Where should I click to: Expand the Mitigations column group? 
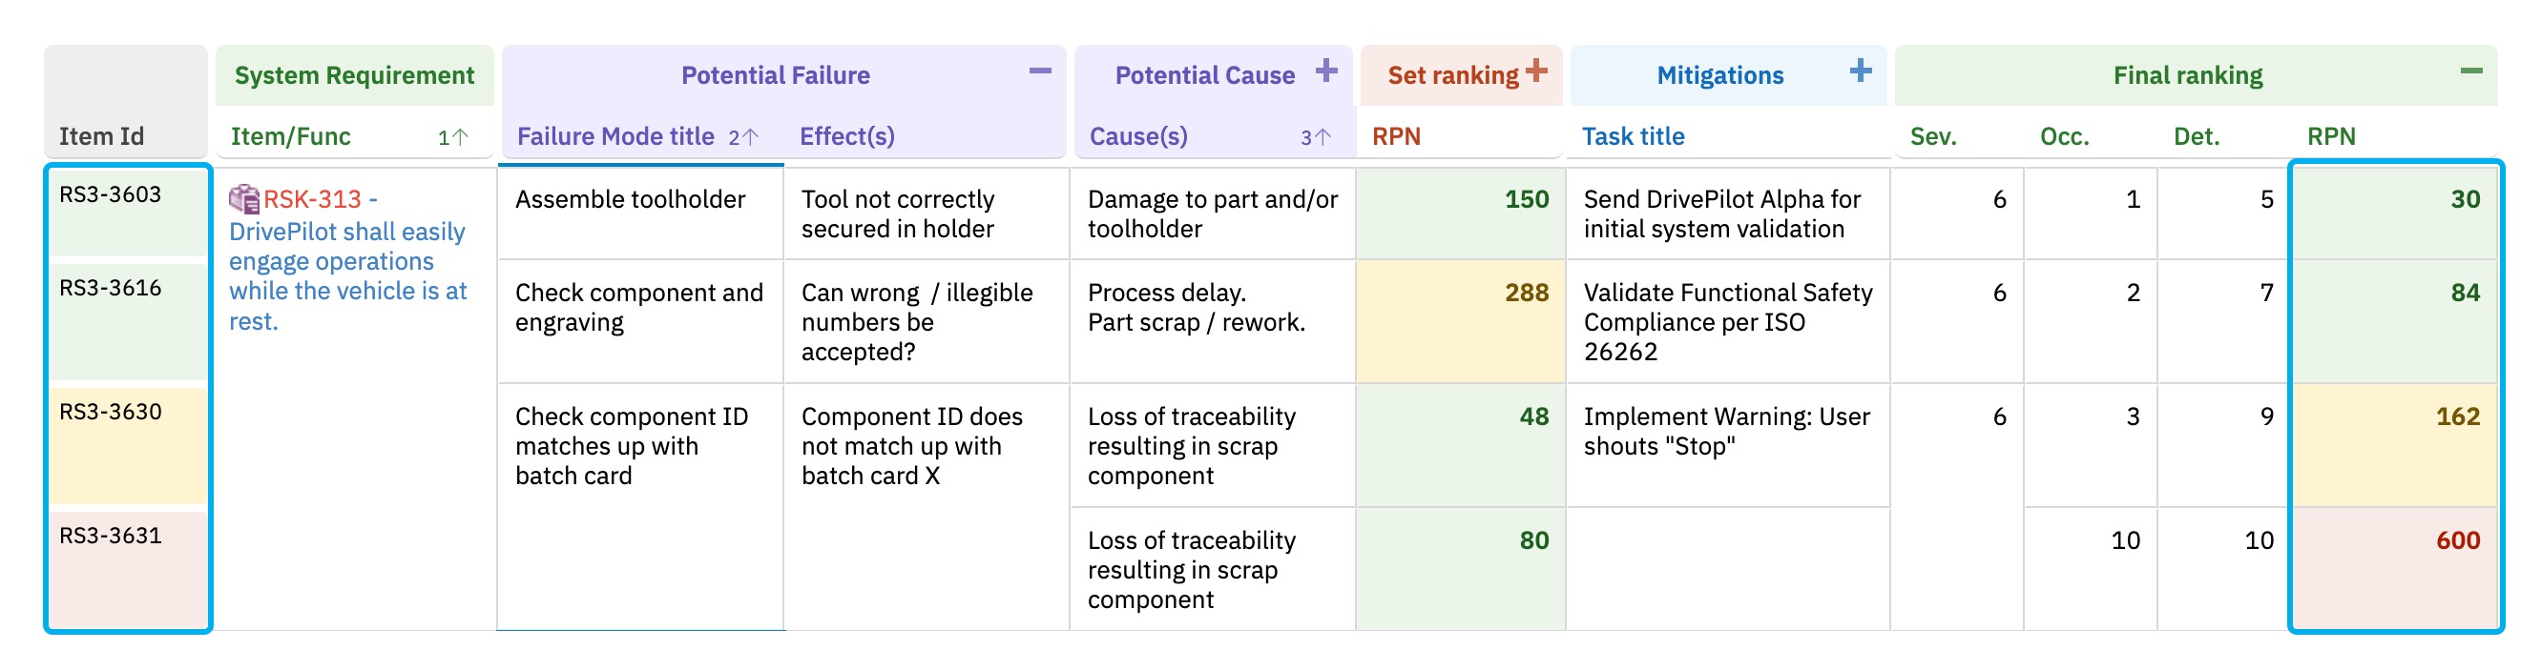(1861, 71)
